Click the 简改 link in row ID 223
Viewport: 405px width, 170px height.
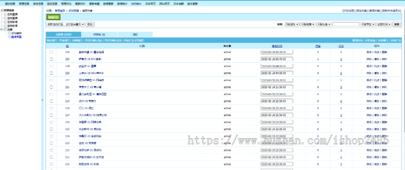tap(377, 73)
